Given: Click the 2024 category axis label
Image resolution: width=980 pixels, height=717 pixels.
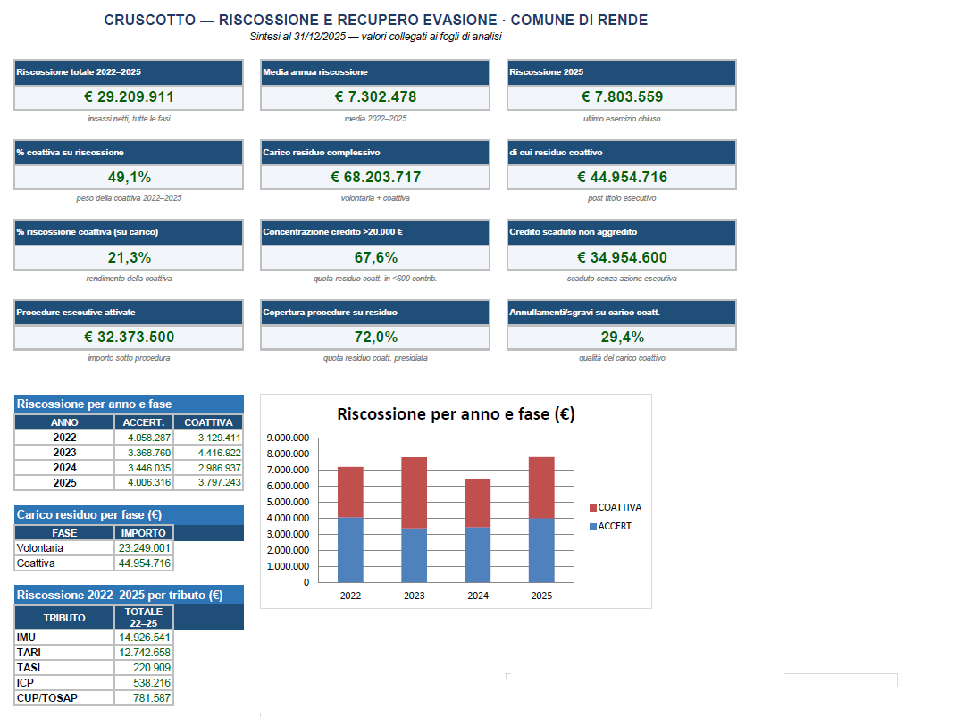Looking at the screenshot, I should (x=478, y=596).
